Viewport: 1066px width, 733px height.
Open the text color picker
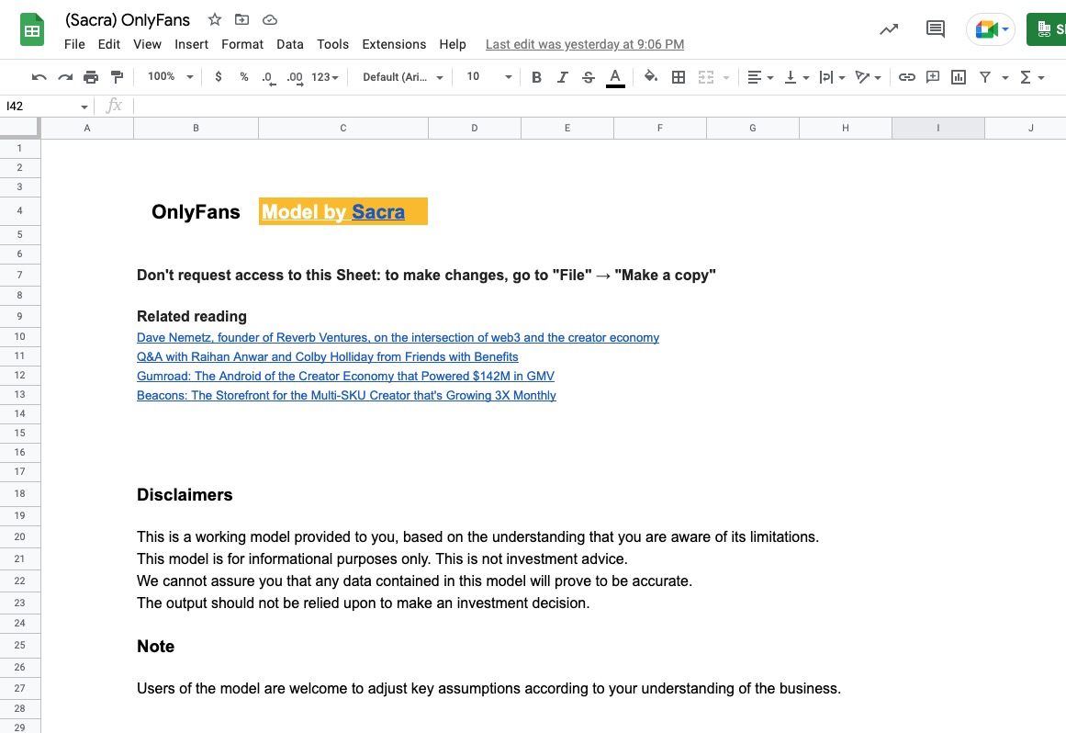(x=615, y=77)
